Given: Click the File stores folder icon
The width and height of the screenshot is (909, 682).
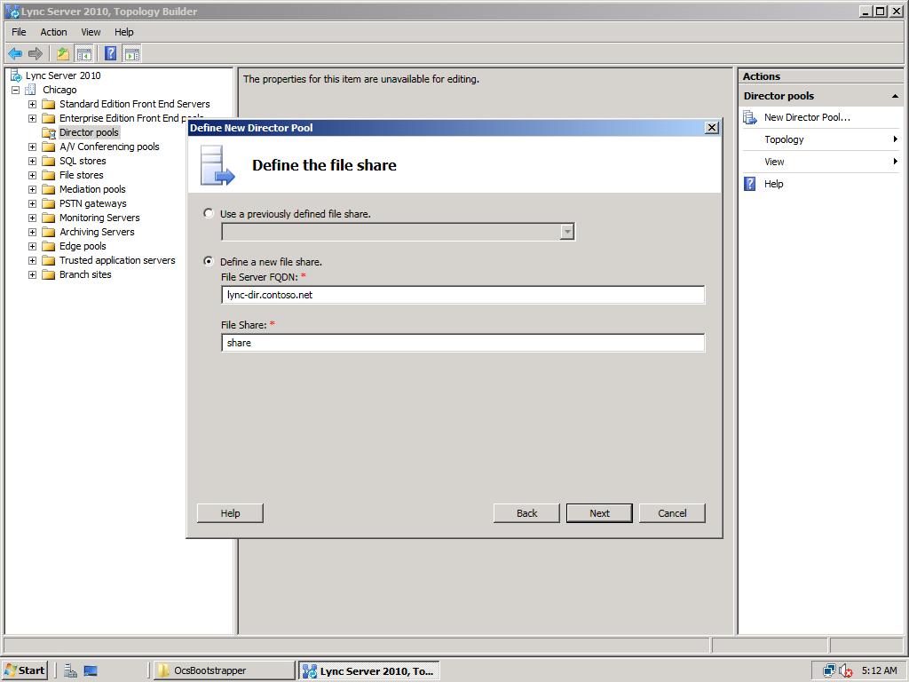Looking at the screenshot, I should coord(50,175).
